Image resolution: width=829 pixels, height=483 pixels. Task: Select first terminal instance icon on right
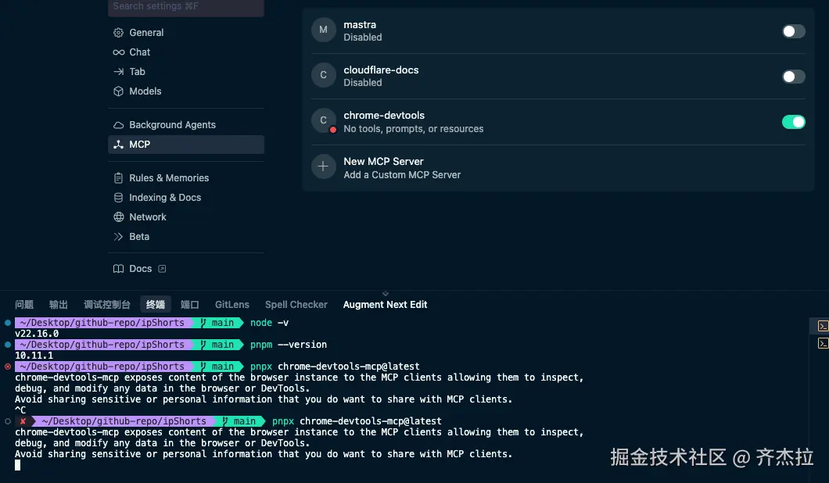823,326
